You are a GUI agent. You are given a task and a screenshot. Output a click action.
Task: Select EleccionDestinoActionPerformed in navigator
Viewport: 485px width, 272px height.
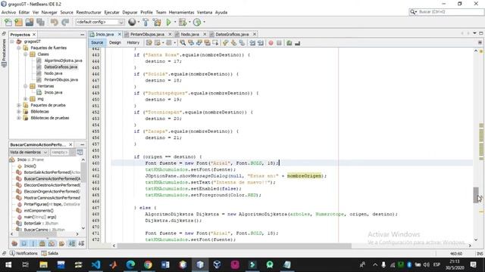tap(52, 185)
